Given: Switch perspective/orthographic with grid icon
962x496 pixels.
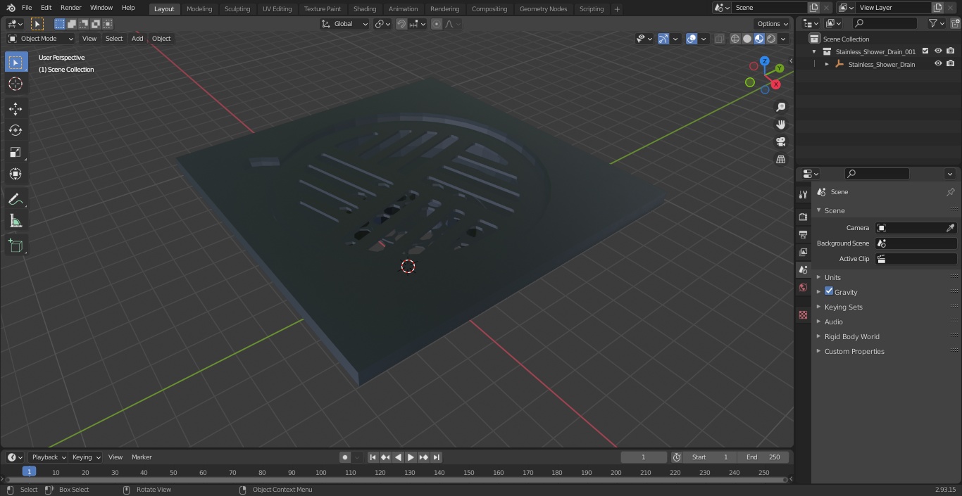Looking at the screenshot, I should pyautogui.click(x=780, y=160).
